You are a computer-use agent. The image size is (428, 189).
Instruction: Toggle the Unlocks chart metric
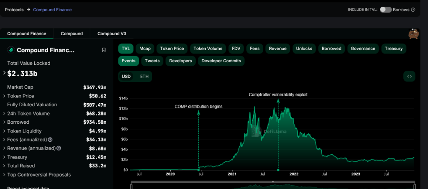[x=304, y=49]
